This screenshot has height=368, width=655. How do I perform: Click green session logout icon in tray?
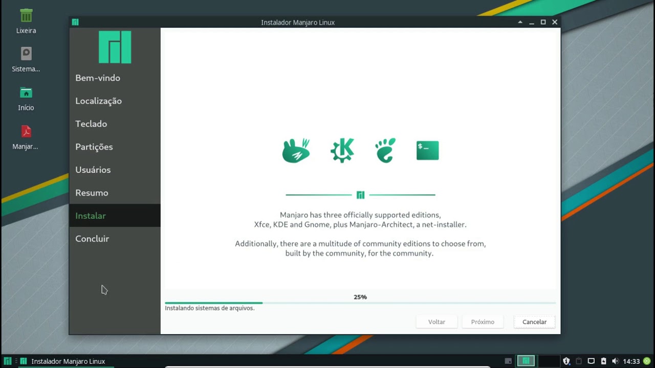647,361
